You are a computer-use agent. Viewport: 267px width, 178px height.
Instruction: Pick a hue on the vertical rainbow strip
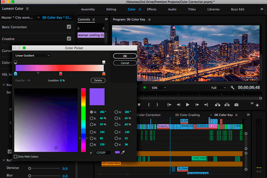tap(83, 120)
